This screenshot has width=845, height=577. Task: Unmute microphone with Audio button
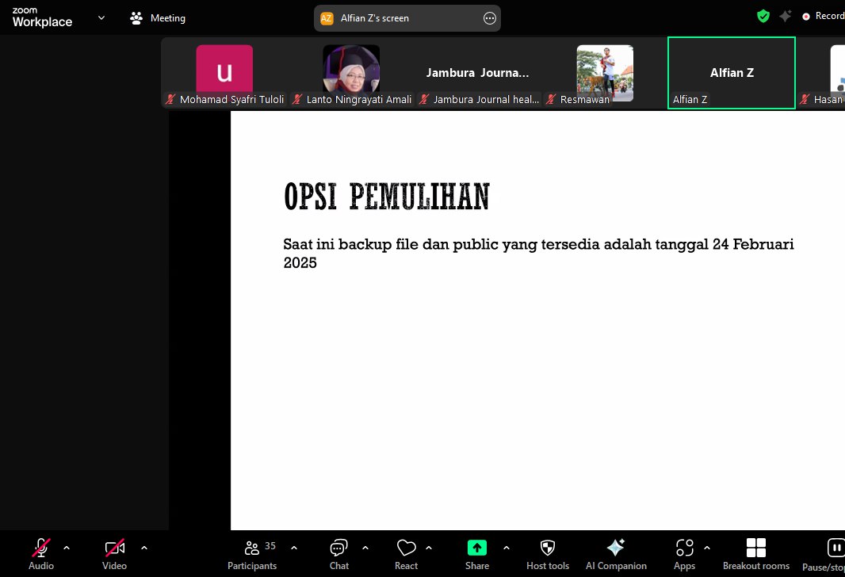click(41, 554)
